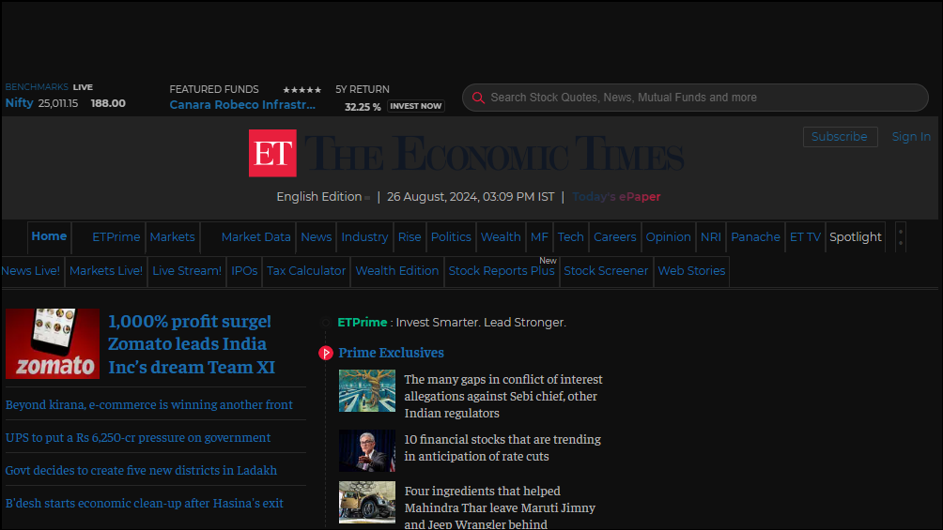Click the Mahindra Thar article thumbnail
This screenshot has height=530, width=943.
[367, 502]
